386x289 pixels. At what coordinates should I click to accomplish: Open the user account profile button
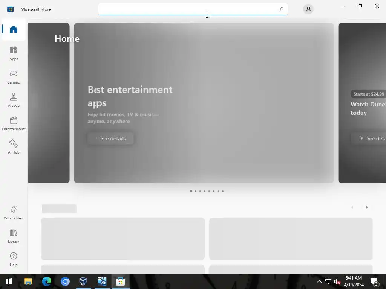pos(308,9)
